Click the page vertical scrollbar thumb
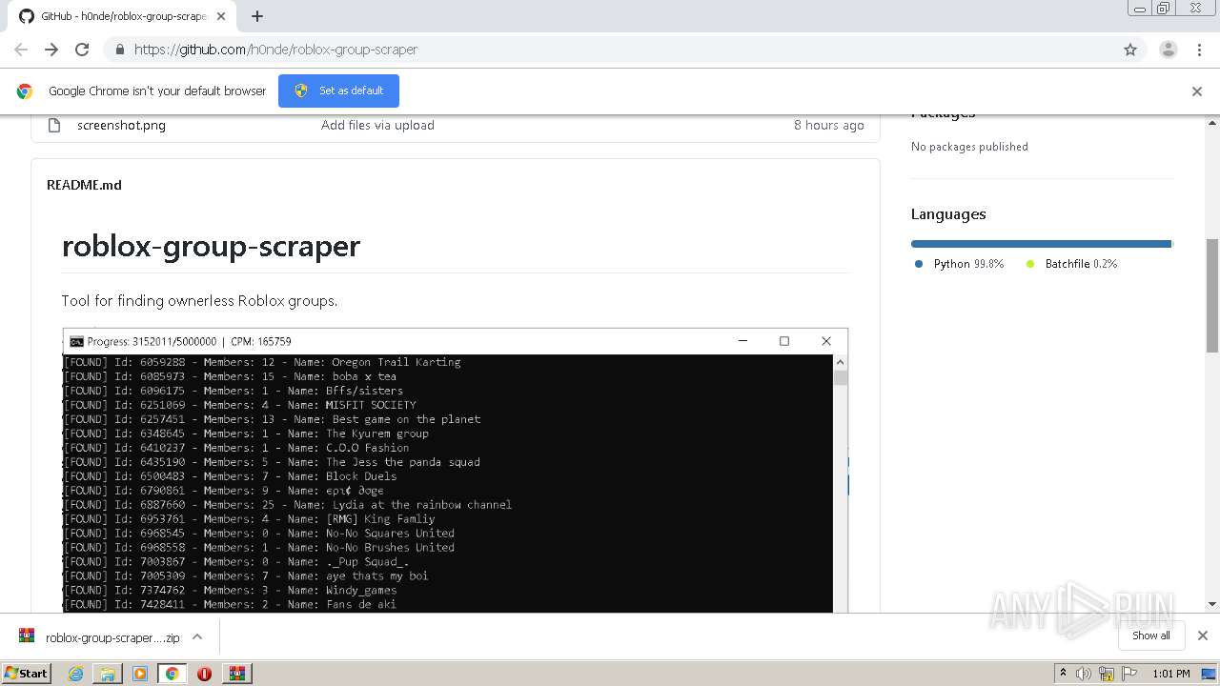1220x686 pixels. pos(1212,295)
